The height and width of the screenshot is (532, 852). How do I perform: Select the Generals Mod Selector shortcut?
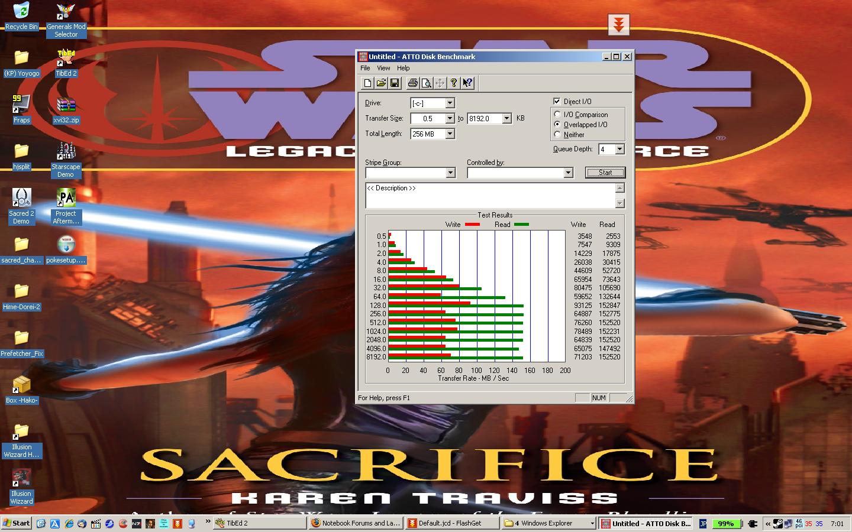[66, 21]
